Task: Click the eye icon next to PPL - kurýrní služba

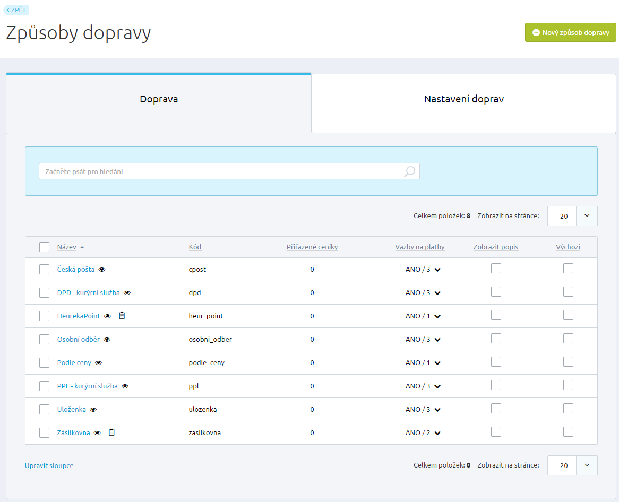Action: [x=125, y=386]
